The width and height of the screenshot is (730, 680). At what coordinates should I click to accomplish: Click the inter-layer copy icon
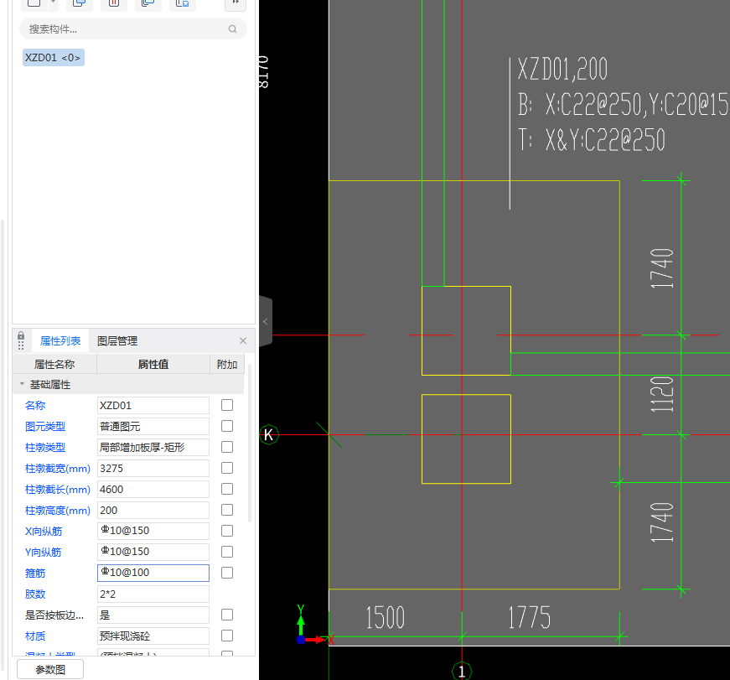coord(148,3)
